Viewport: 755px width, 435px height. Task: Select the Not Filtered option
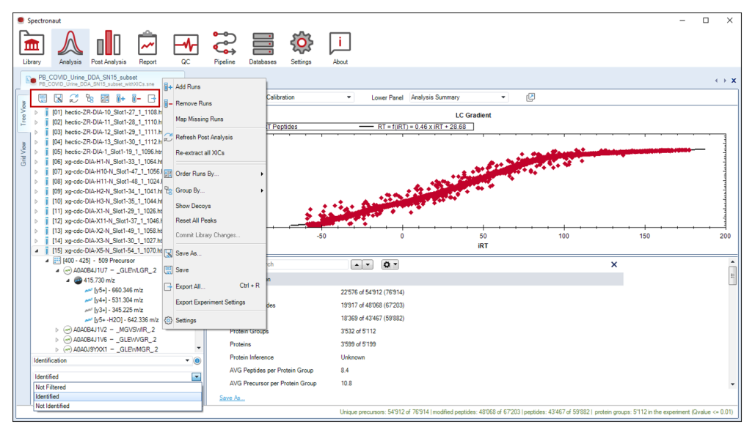pos(117,387)
